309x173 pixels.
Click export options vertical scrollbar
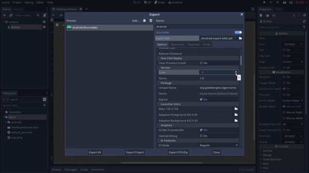(241, 61)
